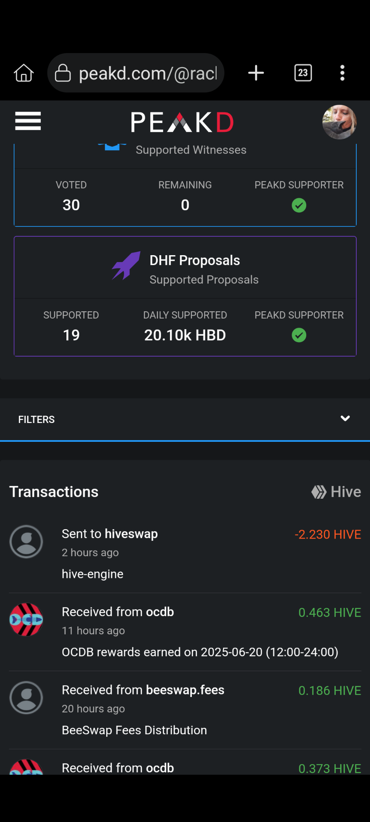Click the hiveswap default avatar icon
The image size is (370, 822).
[26, 542]
